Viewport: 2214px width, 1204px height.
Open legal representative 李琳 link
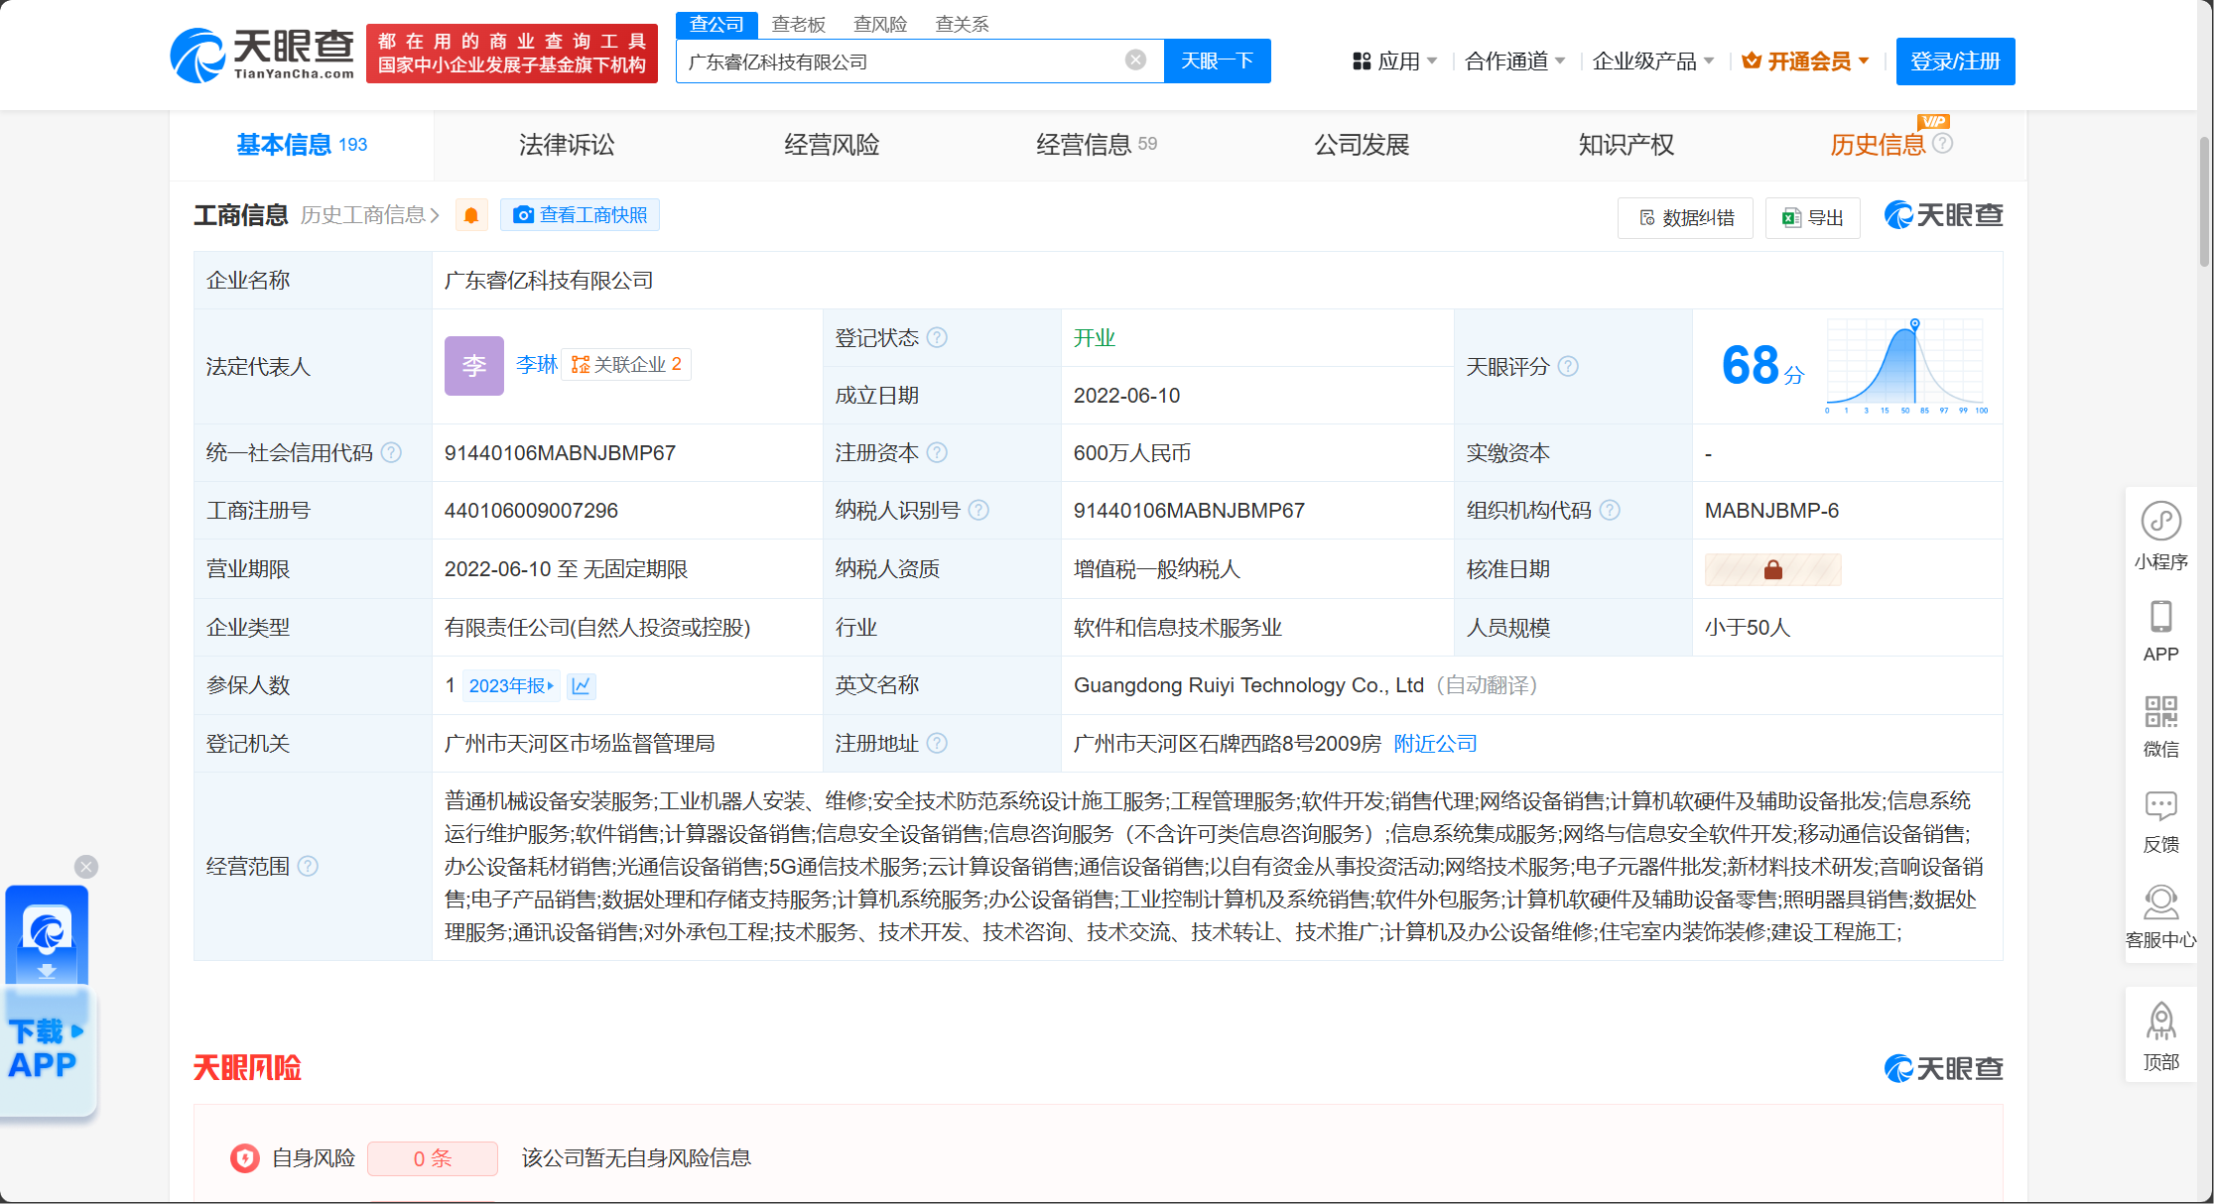pos(537,365)
